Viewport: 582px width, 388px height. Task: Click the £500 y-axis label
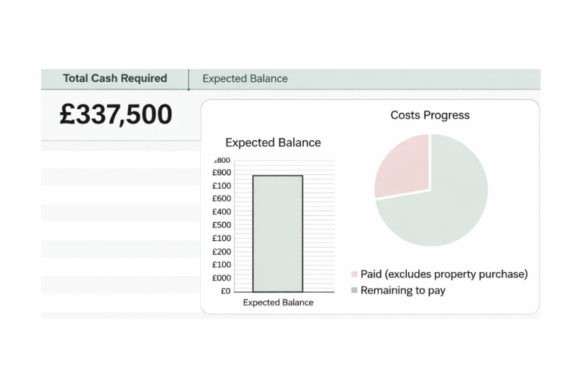tap(221, 225)
